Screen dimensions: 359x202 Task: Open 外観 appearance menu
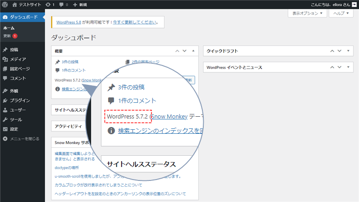22,91
